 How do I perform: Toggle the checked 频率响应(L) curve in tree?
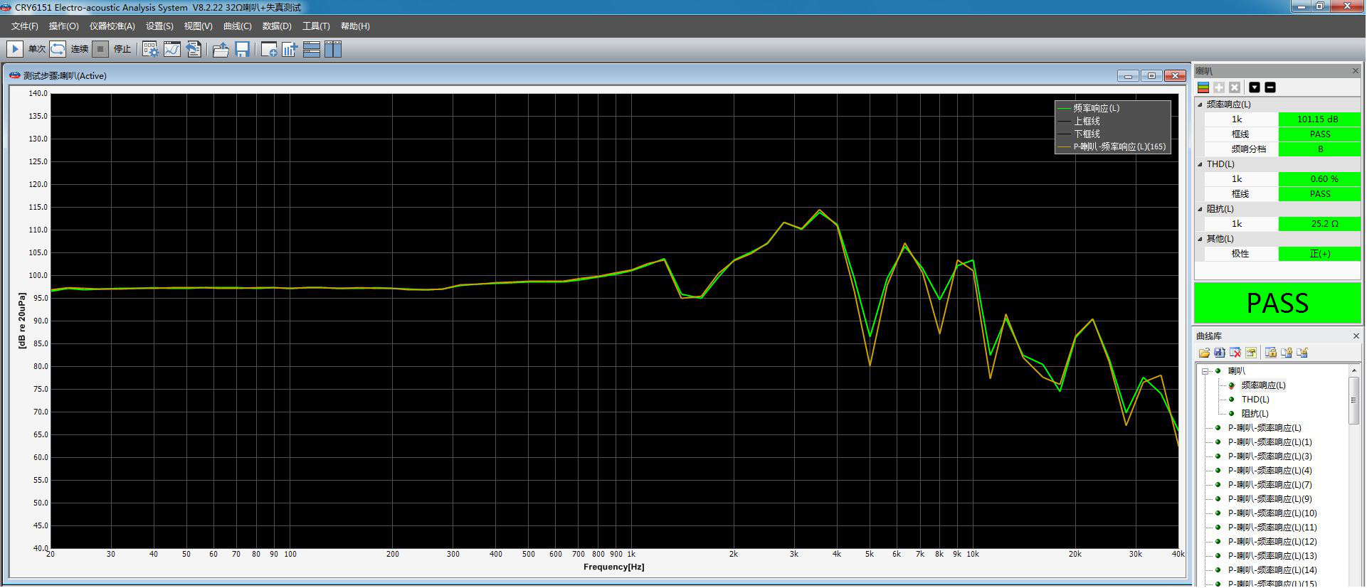[x=1232, y=385]
